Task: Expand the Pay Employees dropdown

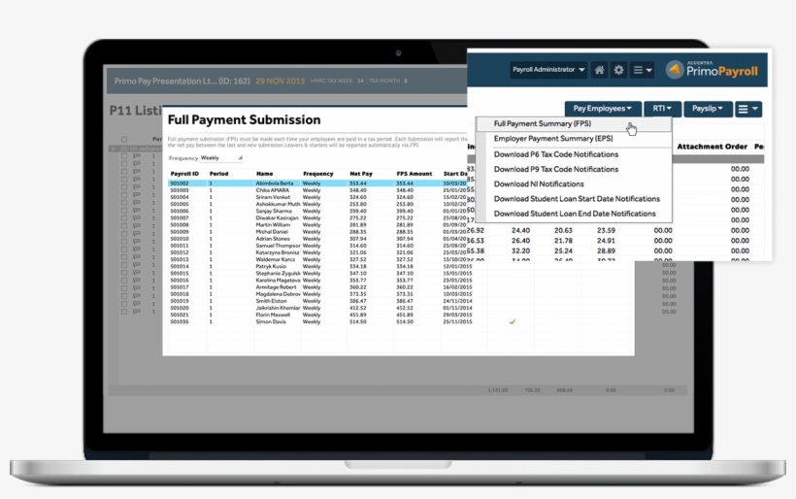Action: tap(603, 109)
